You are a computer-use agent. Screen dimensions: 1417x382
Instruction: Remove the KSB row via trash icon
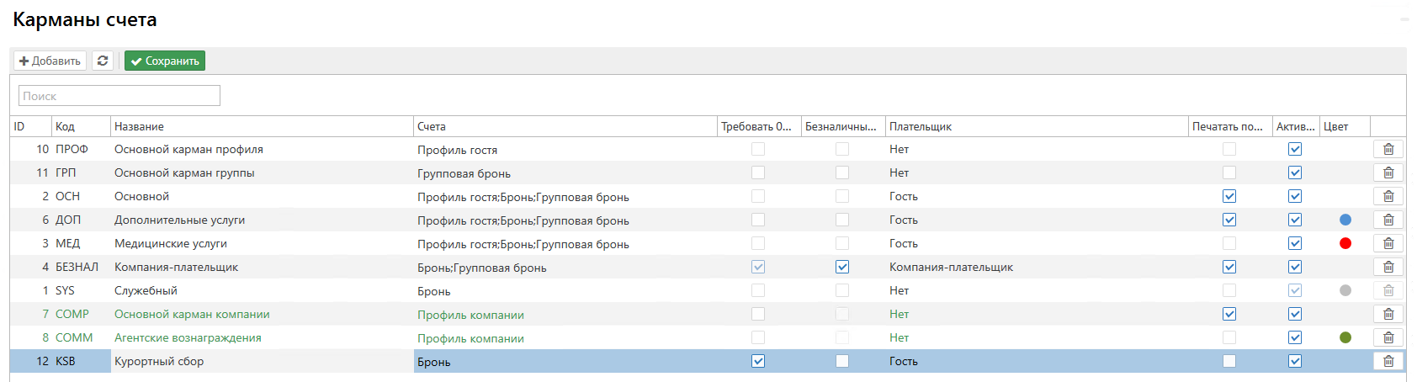1388,361
